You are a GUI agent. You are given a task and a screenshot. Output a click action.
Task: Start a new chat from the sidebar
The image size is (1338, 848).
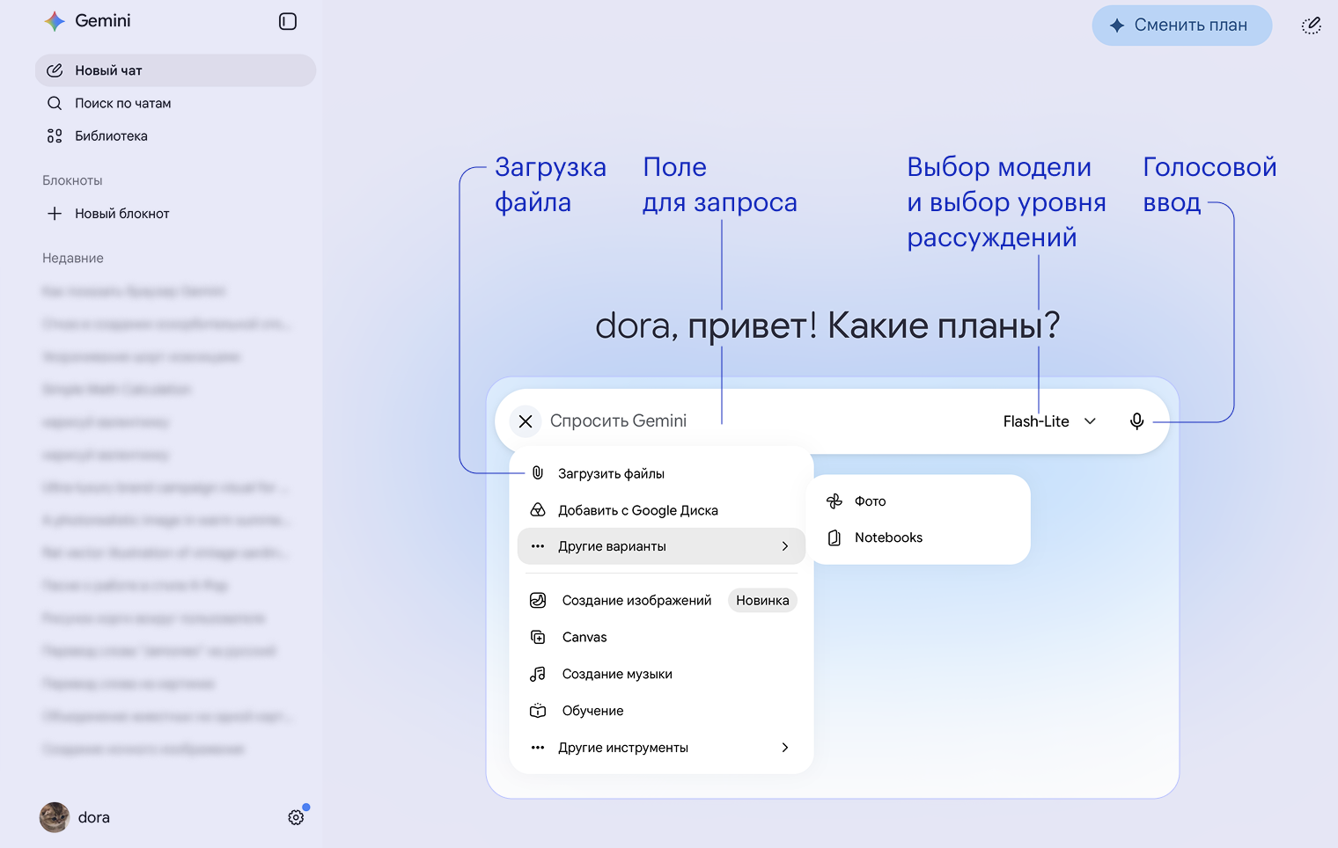click(x=175, y=70)
